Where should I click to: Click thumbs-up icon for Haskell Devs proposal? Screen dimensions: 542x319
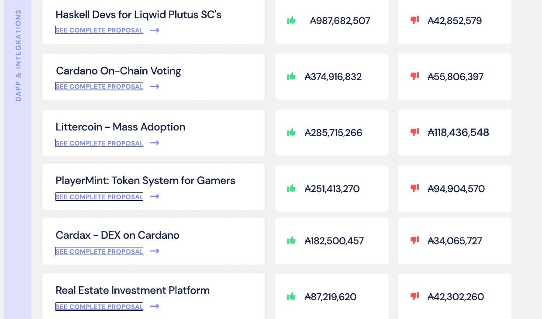(291, 20)
